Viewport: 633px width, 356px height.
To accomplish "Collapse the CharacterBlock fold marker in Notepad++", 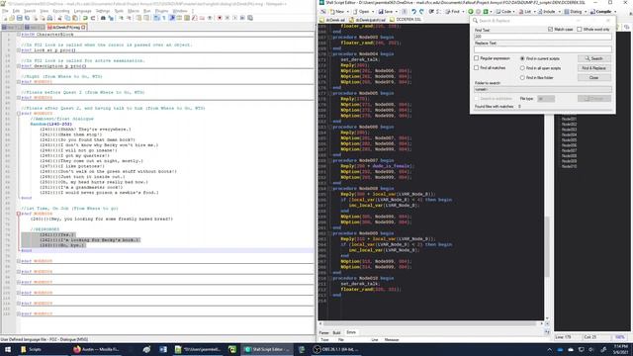I will click(x=19, y=35).
